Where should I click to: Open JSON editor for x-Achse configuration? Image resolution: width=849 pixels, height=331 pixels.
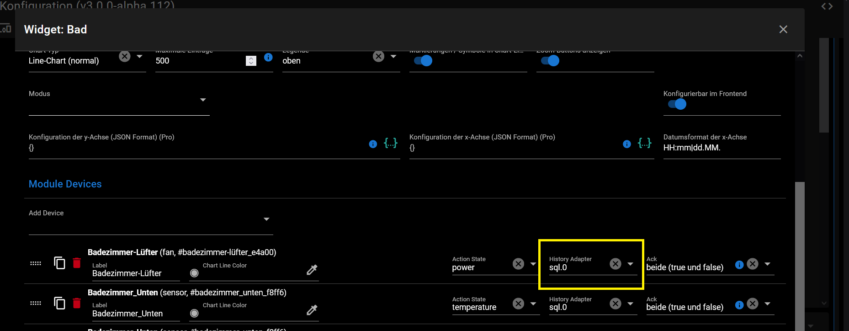[645, 143]
